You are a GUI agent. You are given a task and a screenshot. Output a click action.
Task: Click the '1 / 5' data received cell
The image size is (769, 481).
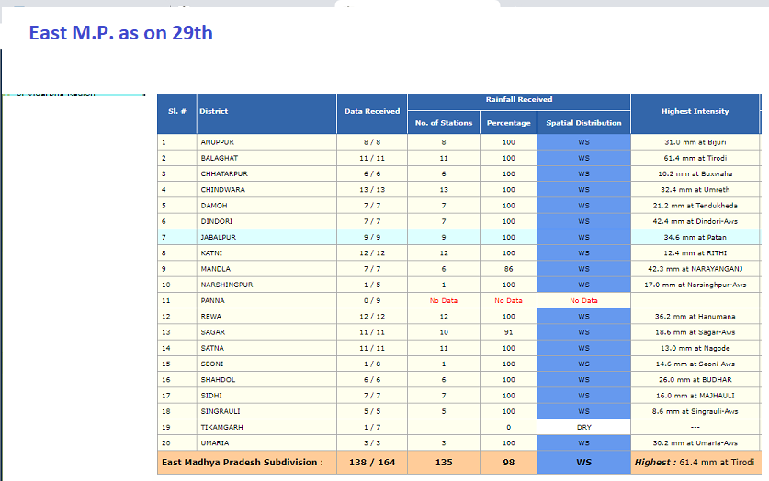[x=372, y=285]
